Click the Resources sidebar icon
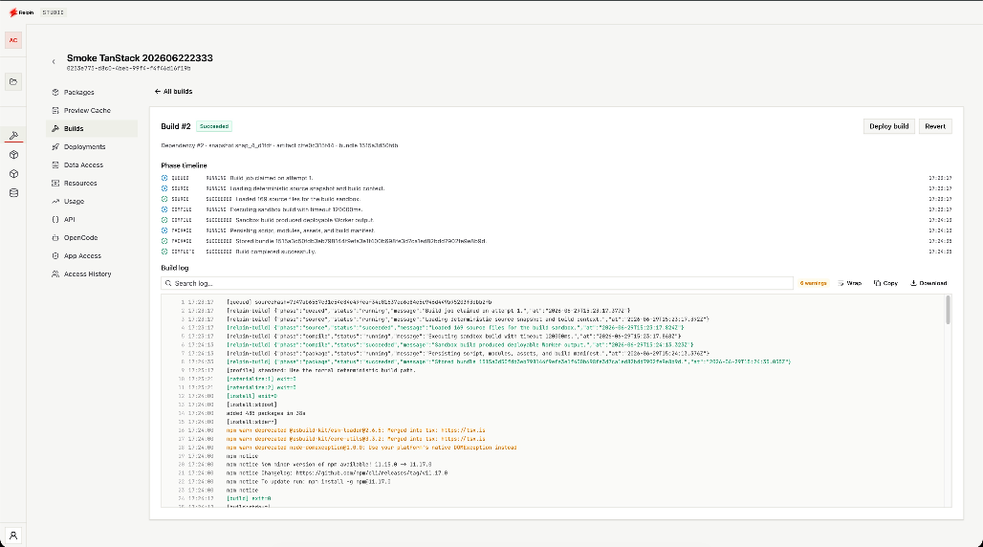The image size is (983, 547). [55, 184]
